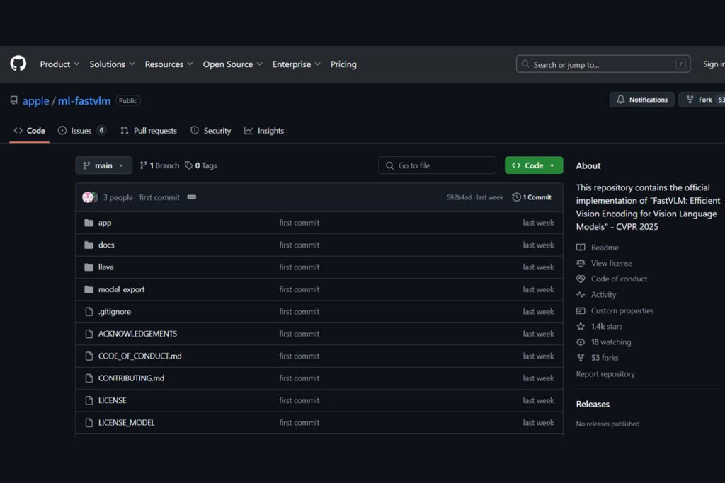Click the Fork repository button

coord(701,100)
